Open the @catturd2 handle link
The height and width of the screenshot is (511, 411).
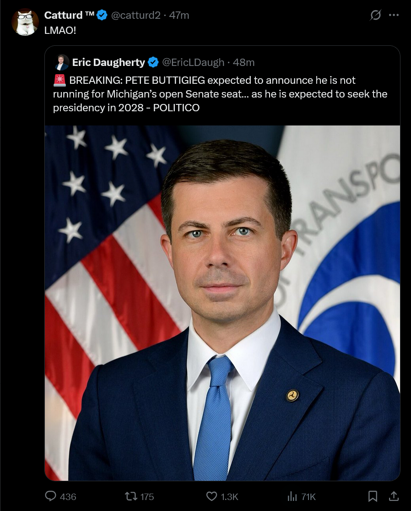(x=136, y=15)
